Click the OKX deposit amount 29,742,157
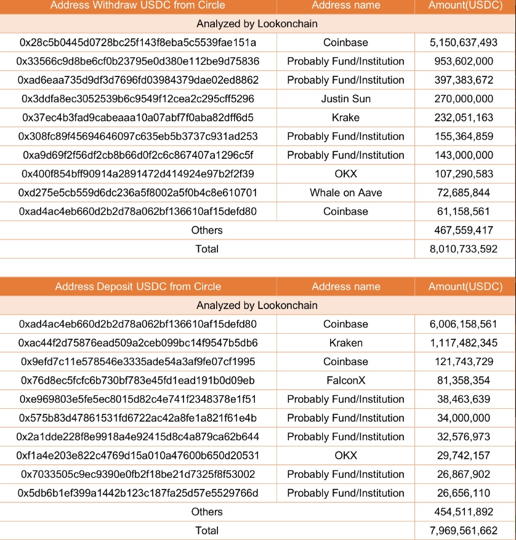This screenshot has width=516, height=540. (x=463, y=455)
